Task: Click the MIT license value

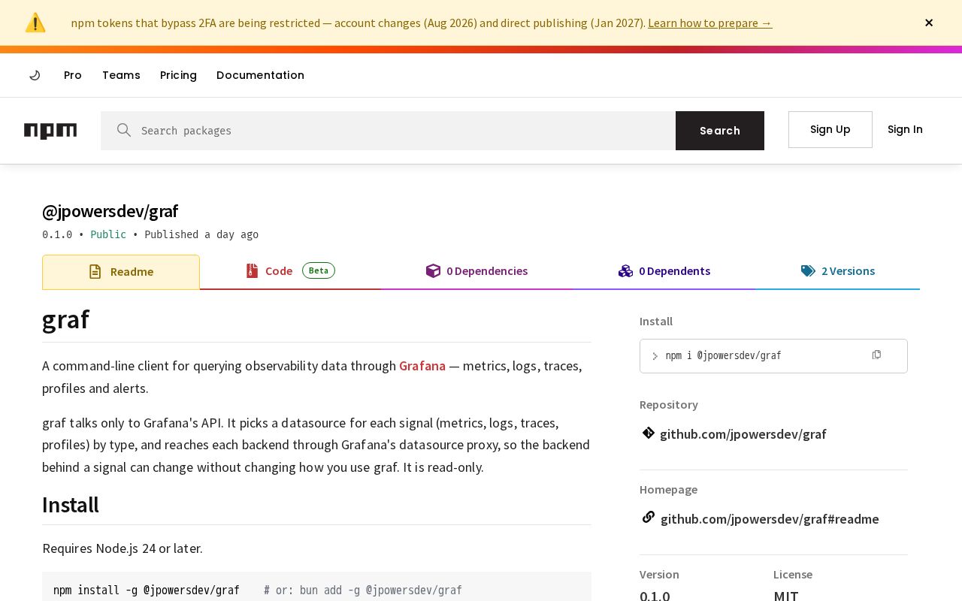Action: point(786,596)
